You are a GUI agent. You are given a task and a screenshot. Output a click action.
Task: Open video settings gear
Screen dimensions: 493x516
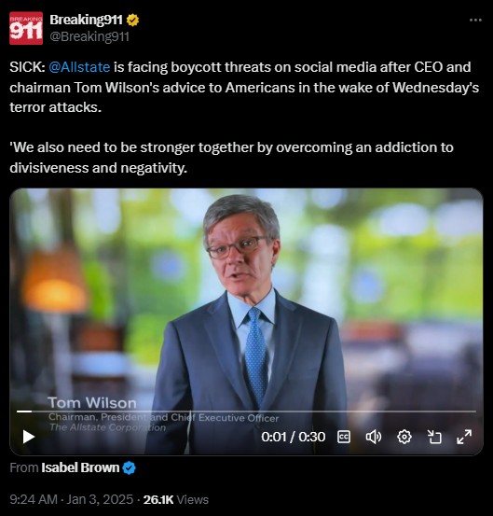pos(404,437)
